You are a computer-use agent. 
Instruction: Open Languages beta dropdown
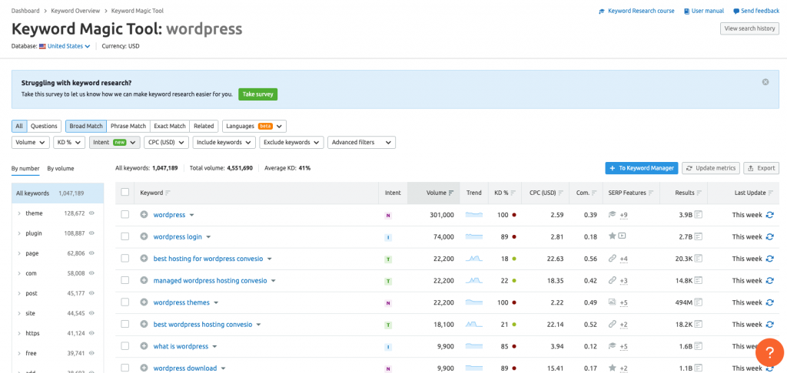pyautogui.click(x=254, y=127)
